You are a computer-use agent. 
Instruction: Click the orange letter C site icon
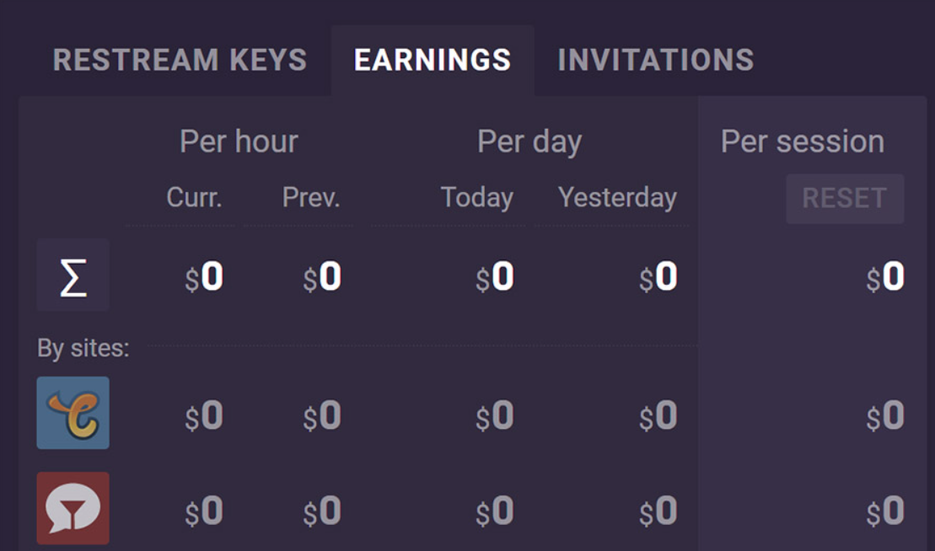[73, 413]
